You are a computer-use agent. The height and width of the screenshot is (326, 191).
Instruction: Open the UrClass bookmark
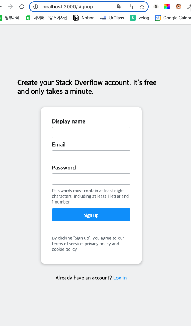click(112, 18)
